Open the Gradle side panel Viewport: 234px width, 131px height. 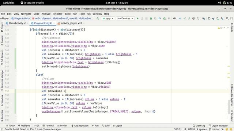tap(232, 28)
